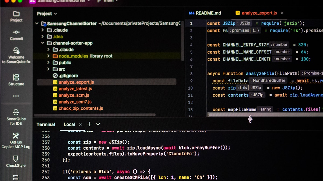Click the src folder icon

(55, 69)
